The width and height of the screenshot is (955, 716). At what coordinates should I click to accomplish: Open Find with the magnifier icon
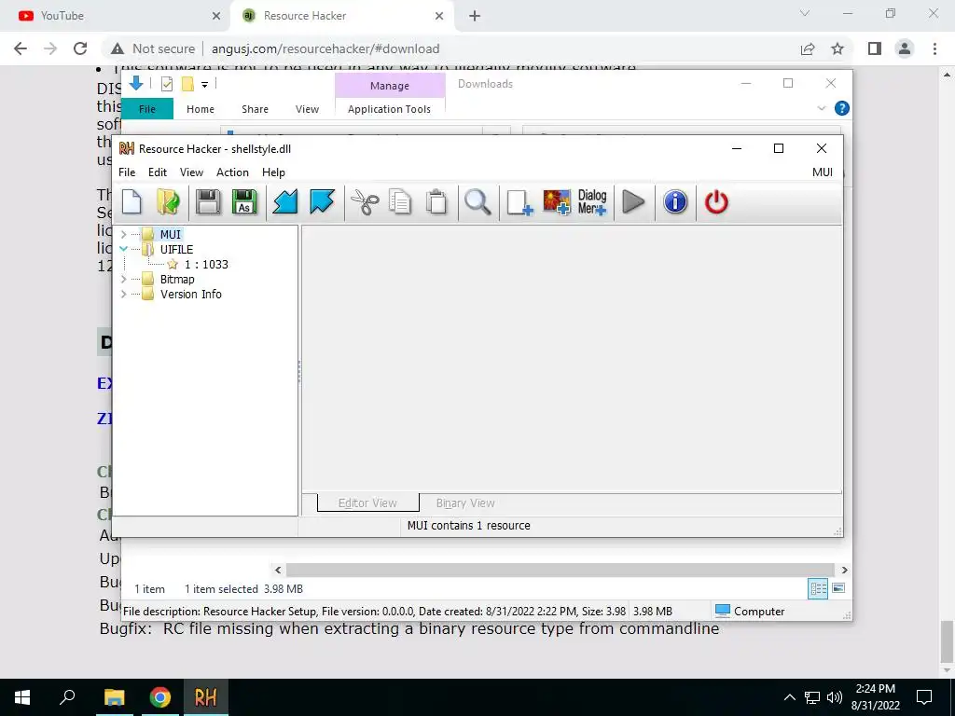tap(477, 202)
